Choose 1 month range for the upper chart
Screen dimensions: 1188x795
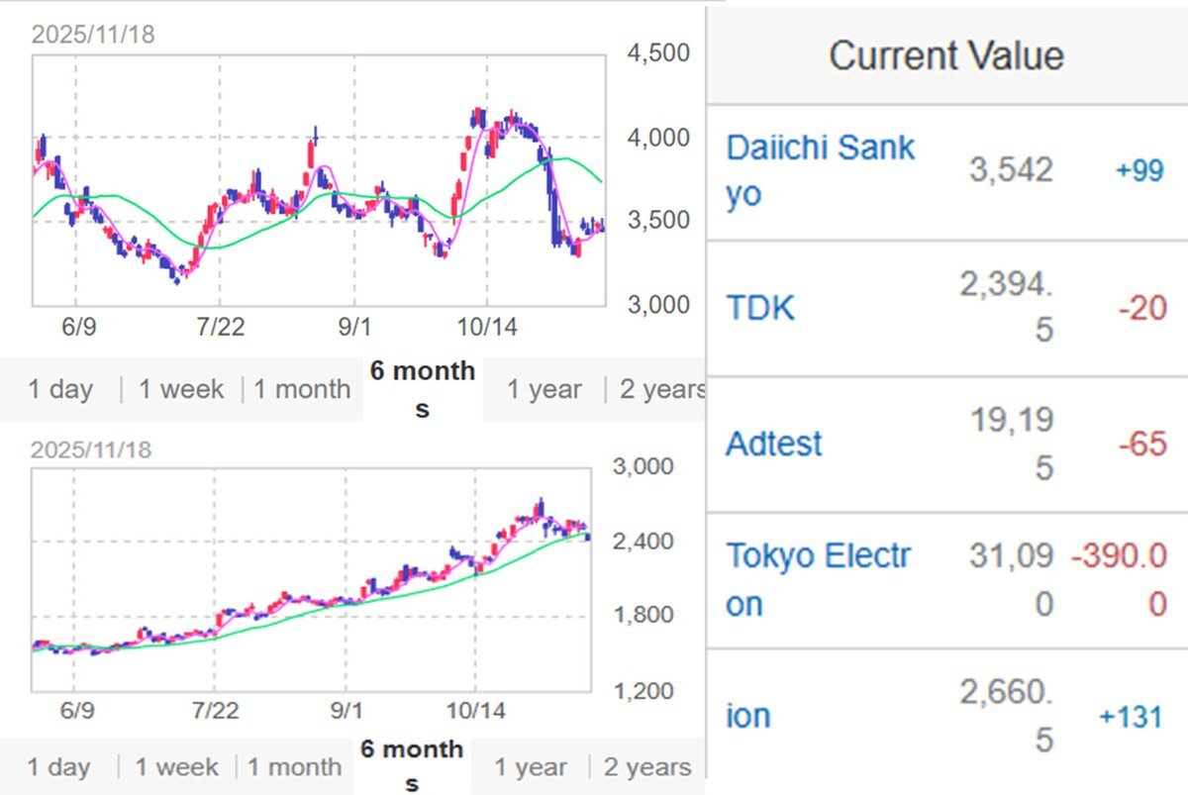[x=302, y=389]
